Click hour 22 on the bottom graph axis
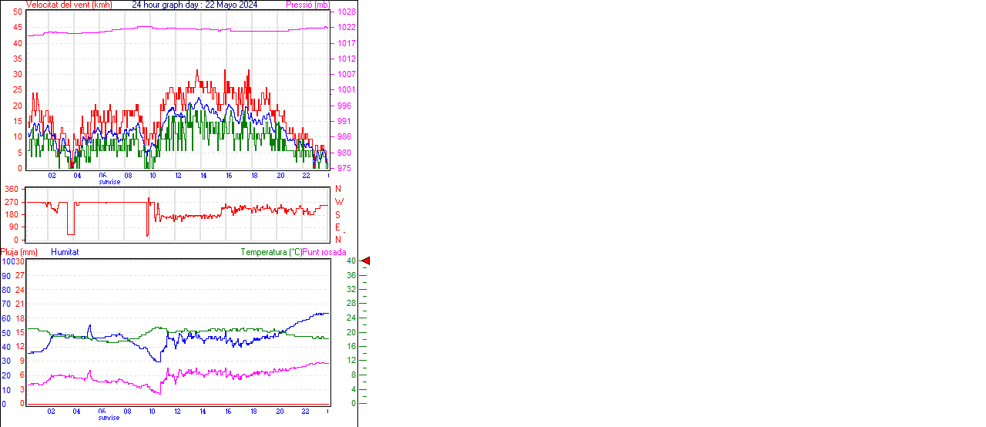 pos(305,412)
